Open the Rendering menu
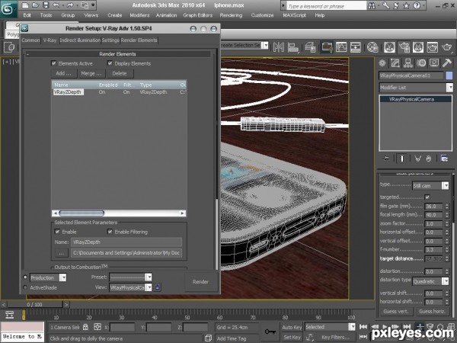The width and height of the screenshot is (457, 343). 231,15
